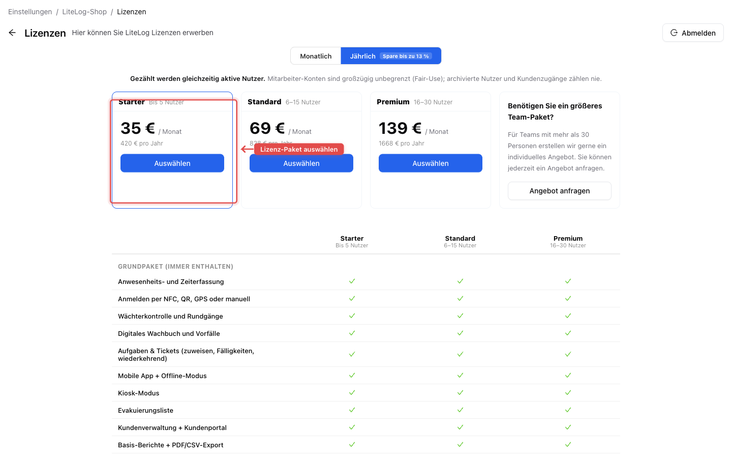Click the Standard checkmark for Mobile App + Offline-Modus
Viewport: 732px width, 458px height.
460,376
